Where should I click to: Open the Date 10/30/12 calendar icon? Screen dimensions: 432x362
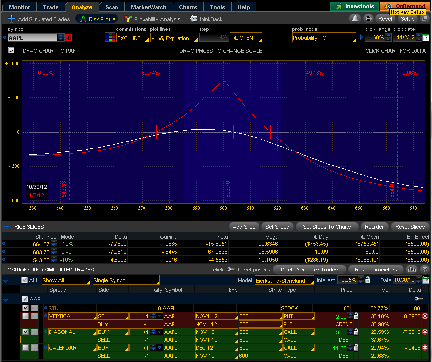pos(426,280)
